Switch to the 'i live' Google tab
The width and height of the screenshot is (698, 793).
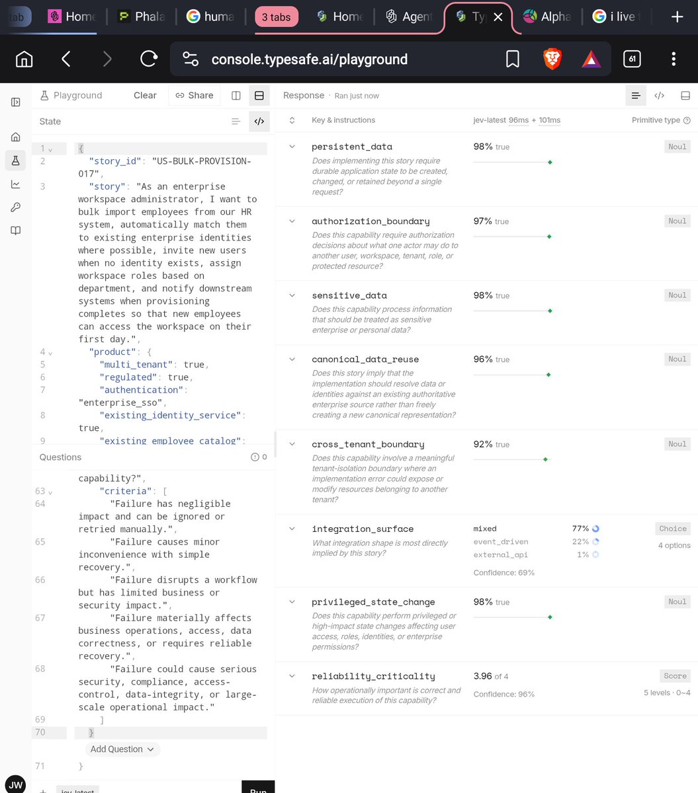[x=617, y=17]
